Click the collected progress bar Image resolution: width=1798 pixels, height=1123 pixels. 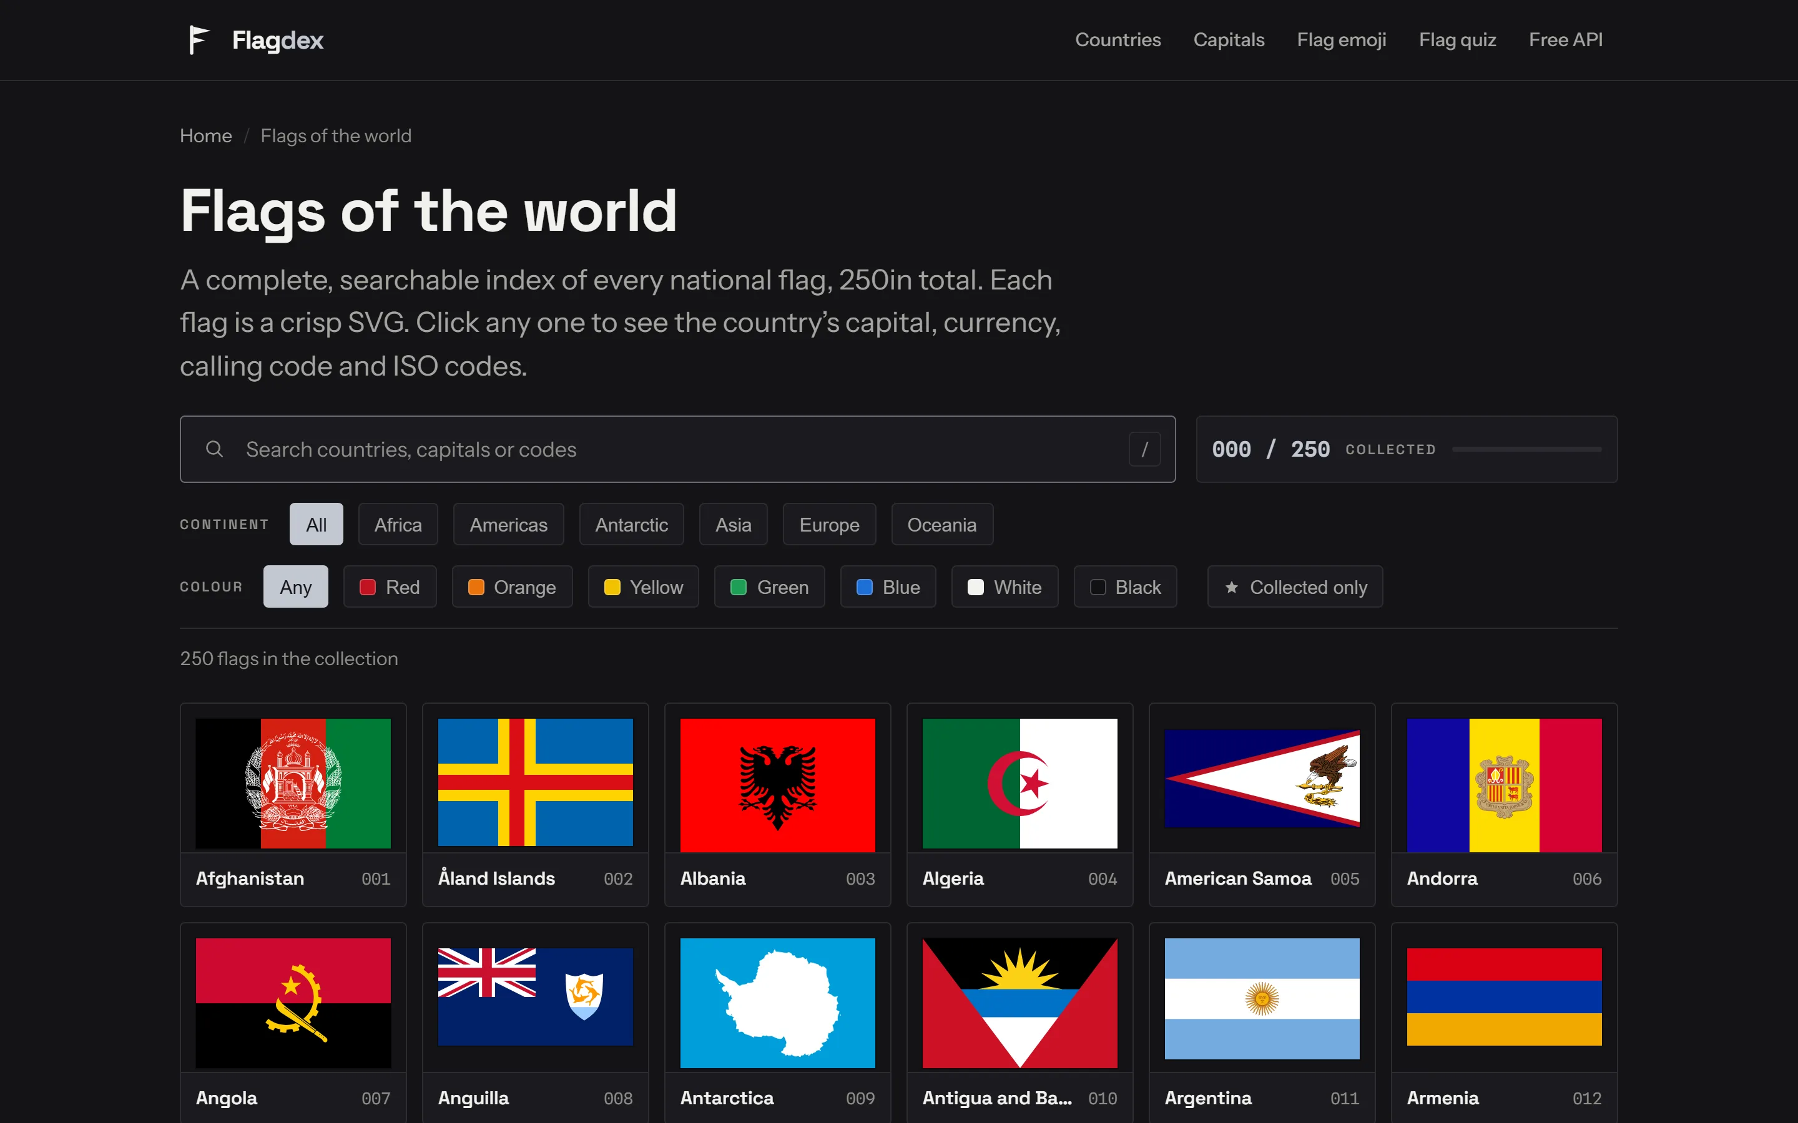pyautogui.click(x=1526, y=449)
